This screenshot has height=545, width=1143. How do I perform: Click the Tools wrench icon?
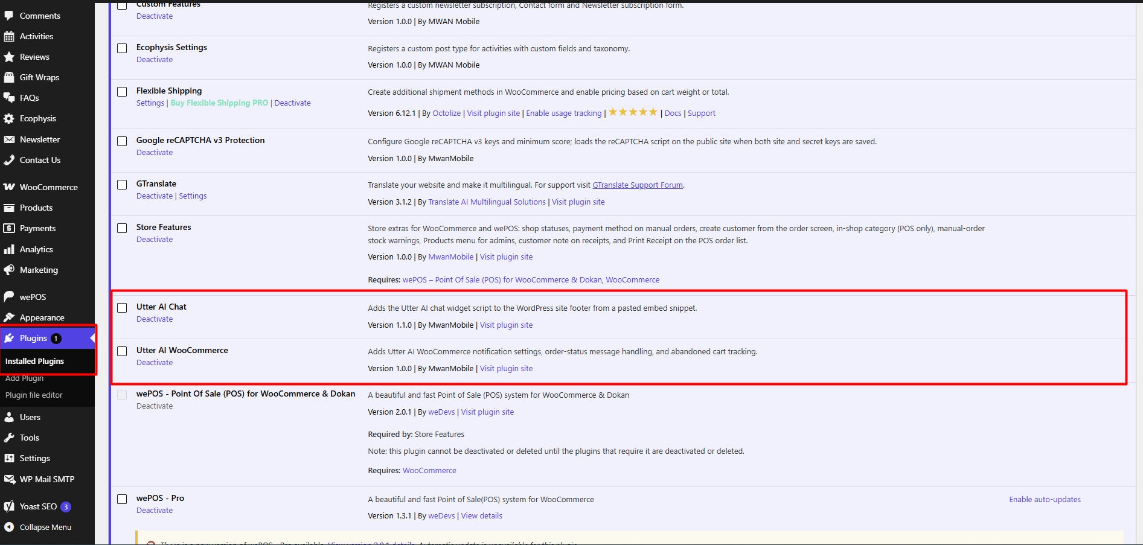point(9,438)
